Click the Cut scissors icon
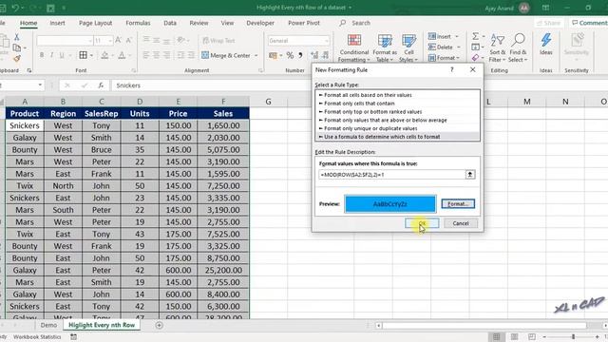Viewport: 608px width, 342px height. [x=17, y=37]
